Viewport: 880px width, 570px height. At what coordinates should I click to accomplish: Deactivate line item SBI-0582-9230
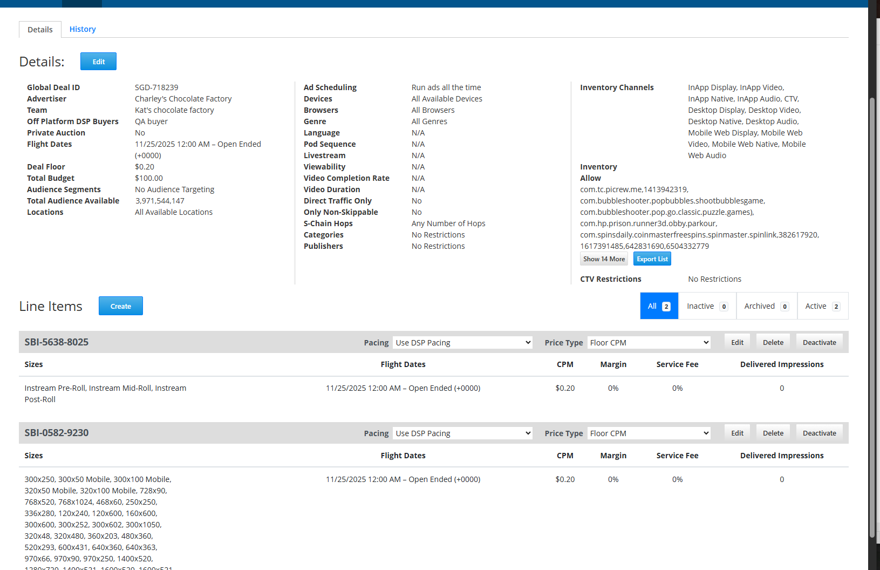click(x=819, y=433)
